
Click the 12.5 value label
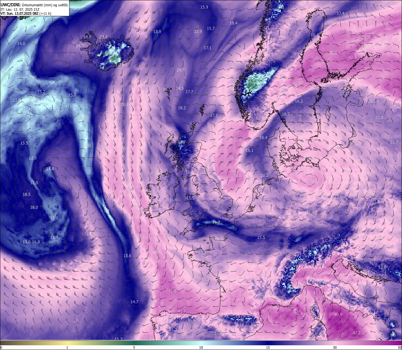click(33, 158)
